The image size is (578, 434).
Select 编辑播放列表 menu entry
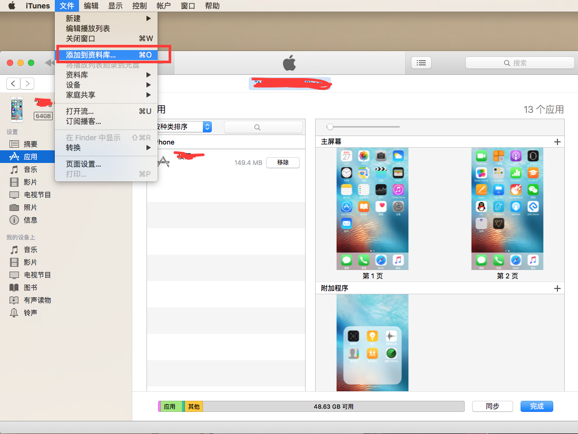pyautogui.click(x=106, y=28)
